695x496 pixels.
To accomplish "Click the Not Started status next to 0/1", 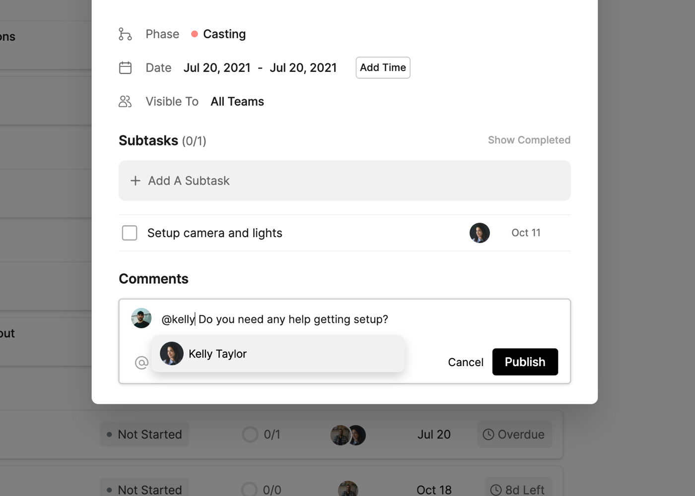I will pyautogui.click(x=144, y=434).
